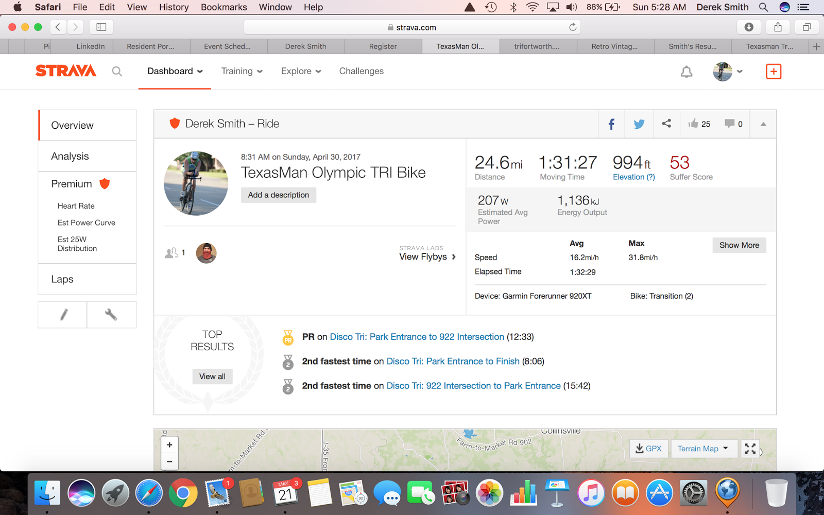Click Show More stats button

click(739, 245)
